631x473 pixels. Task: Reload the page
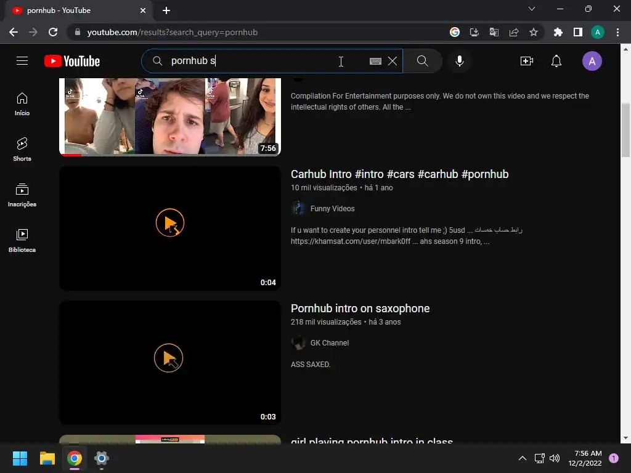(53, 32)
